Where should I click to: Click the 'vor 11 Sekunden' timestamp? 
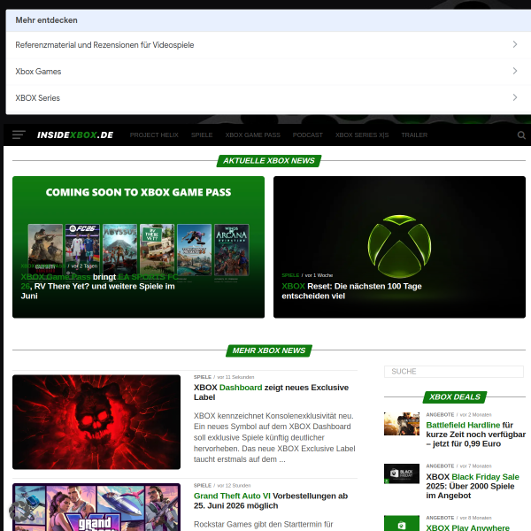235,377
